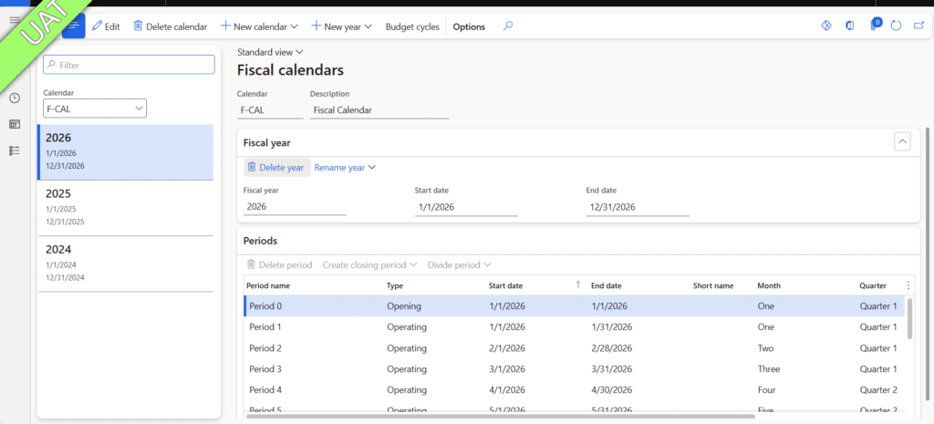934x424 pixels.
Task: Click the Type column header
Action: [394, 285]
